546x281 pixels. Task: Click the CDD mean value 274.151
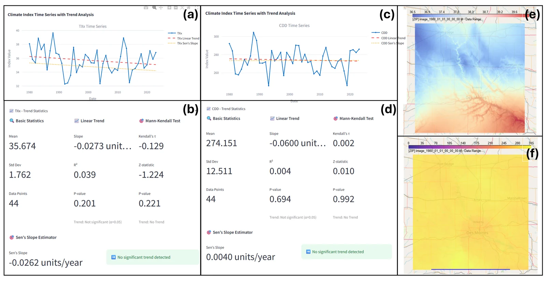[x=221, y=143]
